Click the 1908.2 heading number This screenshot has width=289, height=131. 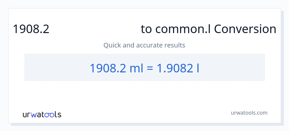31,29
